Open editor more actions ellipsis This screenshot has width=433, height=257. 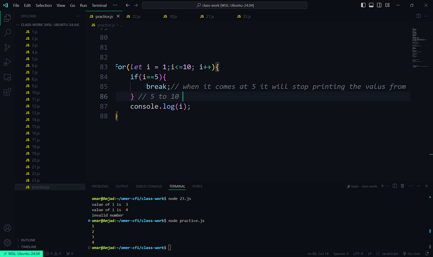pos(427,16)
